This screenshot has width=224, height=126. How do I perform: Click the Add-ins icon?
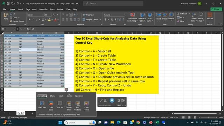tap(210, 15)
